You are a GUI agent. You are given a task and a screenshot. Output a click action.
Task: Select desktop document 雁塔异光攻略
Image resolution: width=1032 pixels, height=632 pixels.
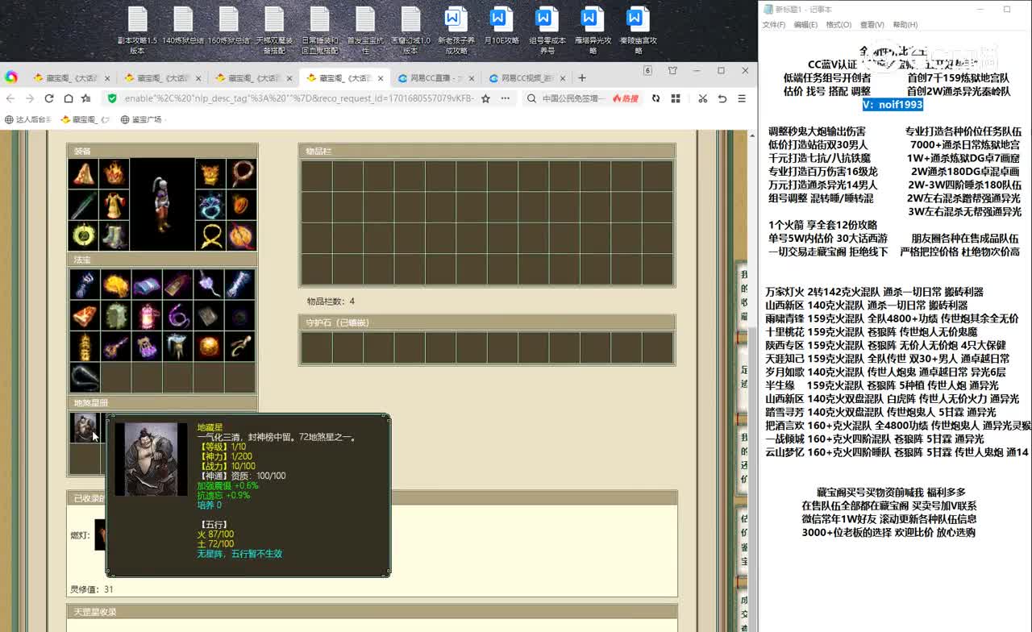pos(593,31)
